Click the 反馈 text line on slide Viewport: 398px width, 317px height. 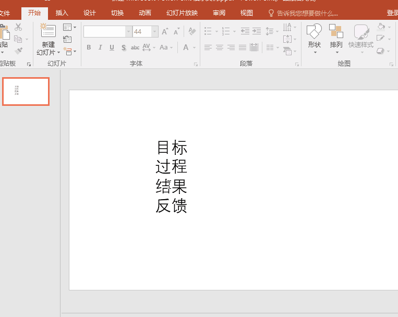171,205
